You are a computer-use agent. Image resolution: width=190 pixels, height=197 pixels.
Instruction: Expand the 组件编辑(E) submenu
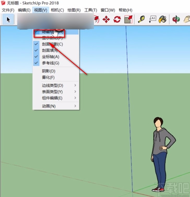click(56, 98)
